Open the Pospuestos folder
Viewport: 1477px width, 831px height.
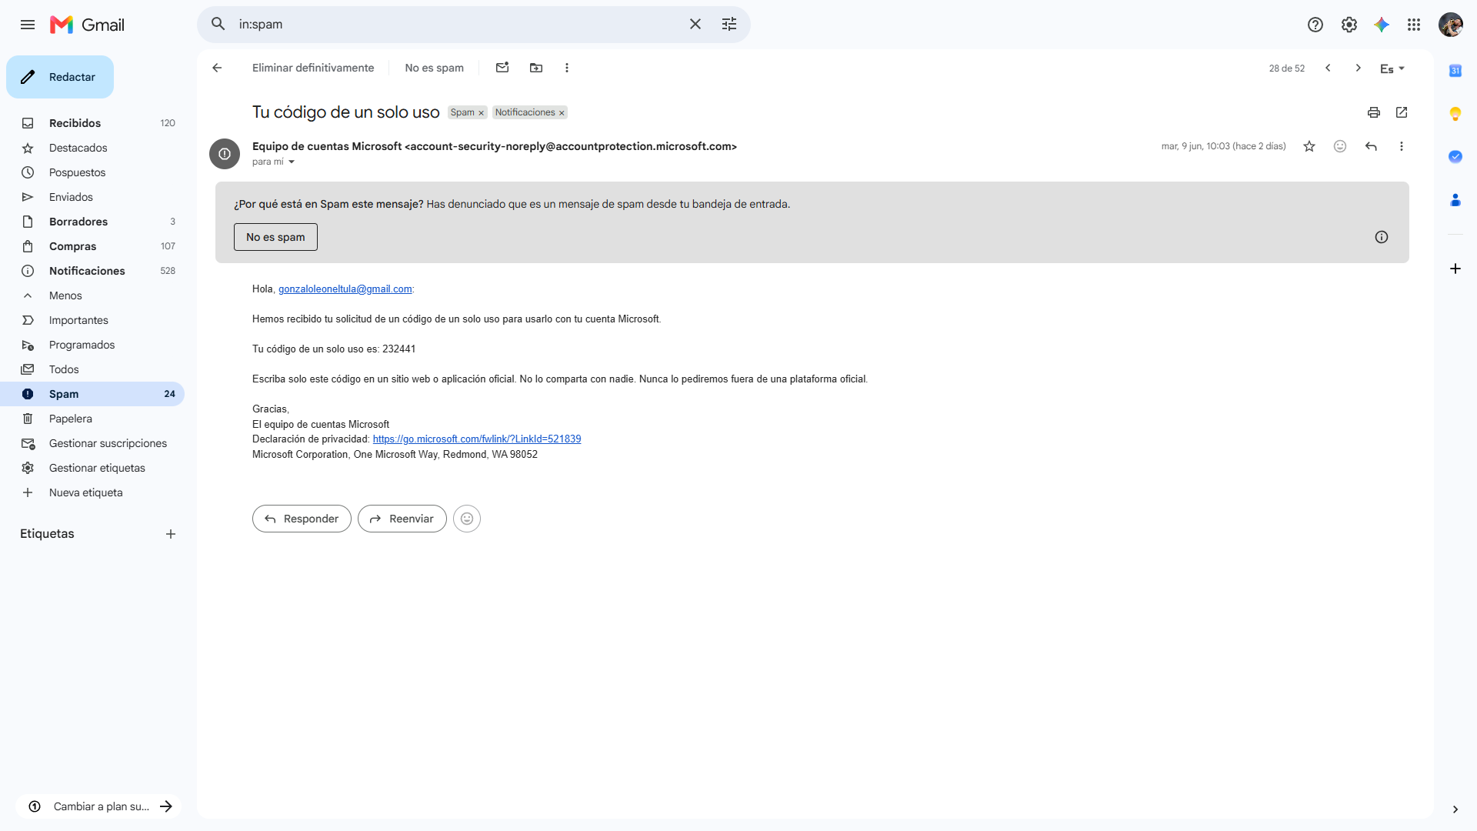click(x=92, y=172)
